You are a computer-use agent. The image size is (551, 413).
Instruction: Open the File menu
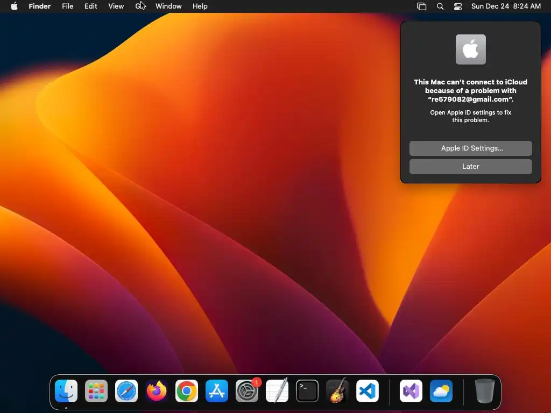67,6
